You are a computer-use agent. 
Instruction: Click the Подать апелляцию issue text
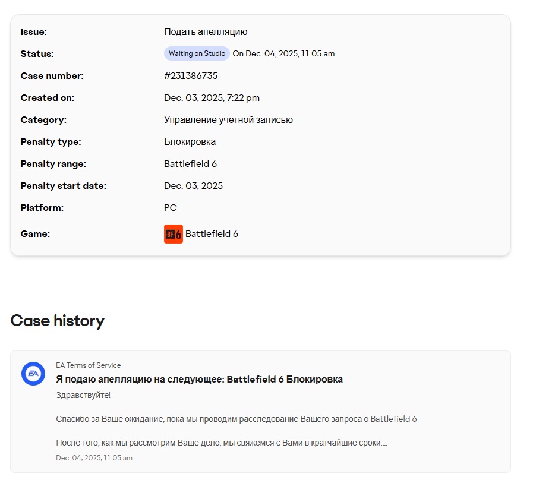tap(206, 32)
